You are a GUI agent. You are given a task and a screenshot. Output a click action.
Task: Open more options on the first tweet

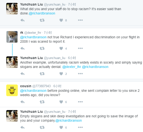80,20
